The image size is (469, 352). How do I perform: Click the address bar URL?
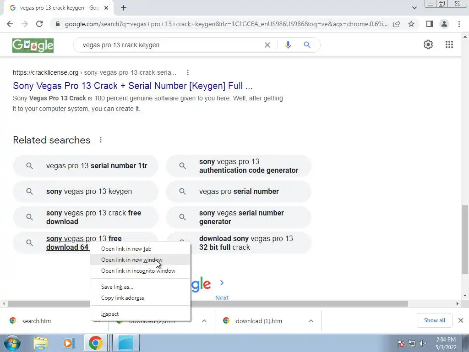pyautogui.click(x=226, y=24)
